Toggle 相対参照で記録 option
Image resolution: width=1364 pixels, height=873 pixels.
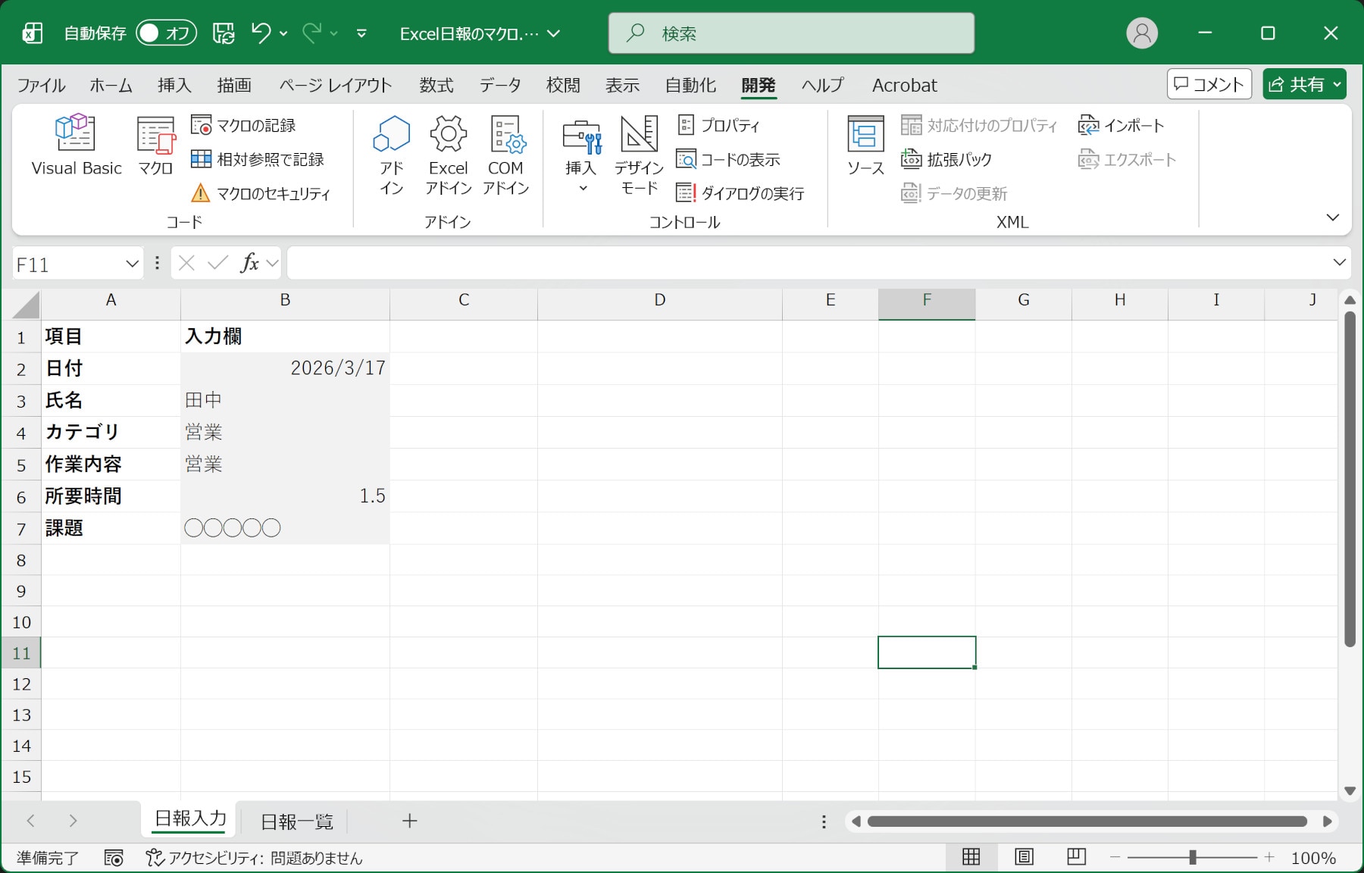click(258, 159)
